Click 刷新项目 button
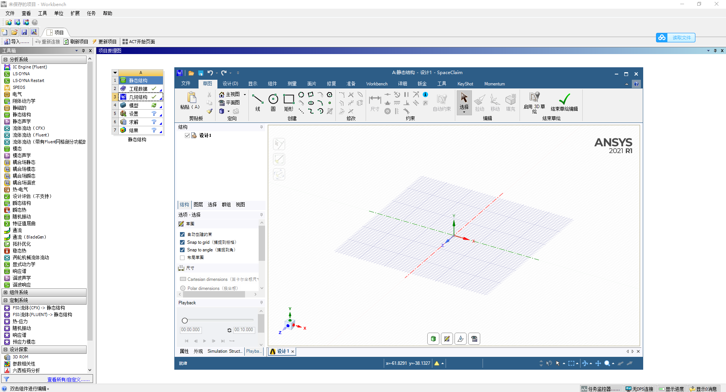Viewport: 726px width, 392px height. (76, 42)
